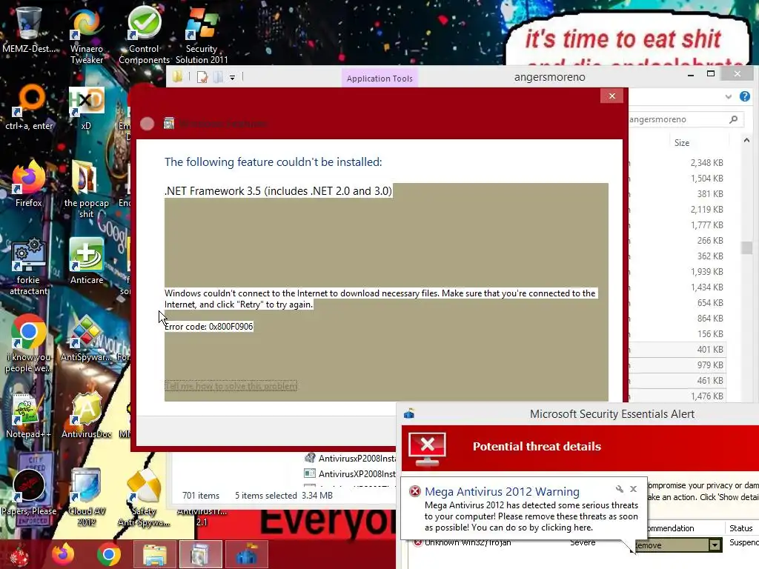This screenshot has width=759, height=569.
Task: Click the Explorer scrollbar up arrow
Action: click(x=746, y=140)
